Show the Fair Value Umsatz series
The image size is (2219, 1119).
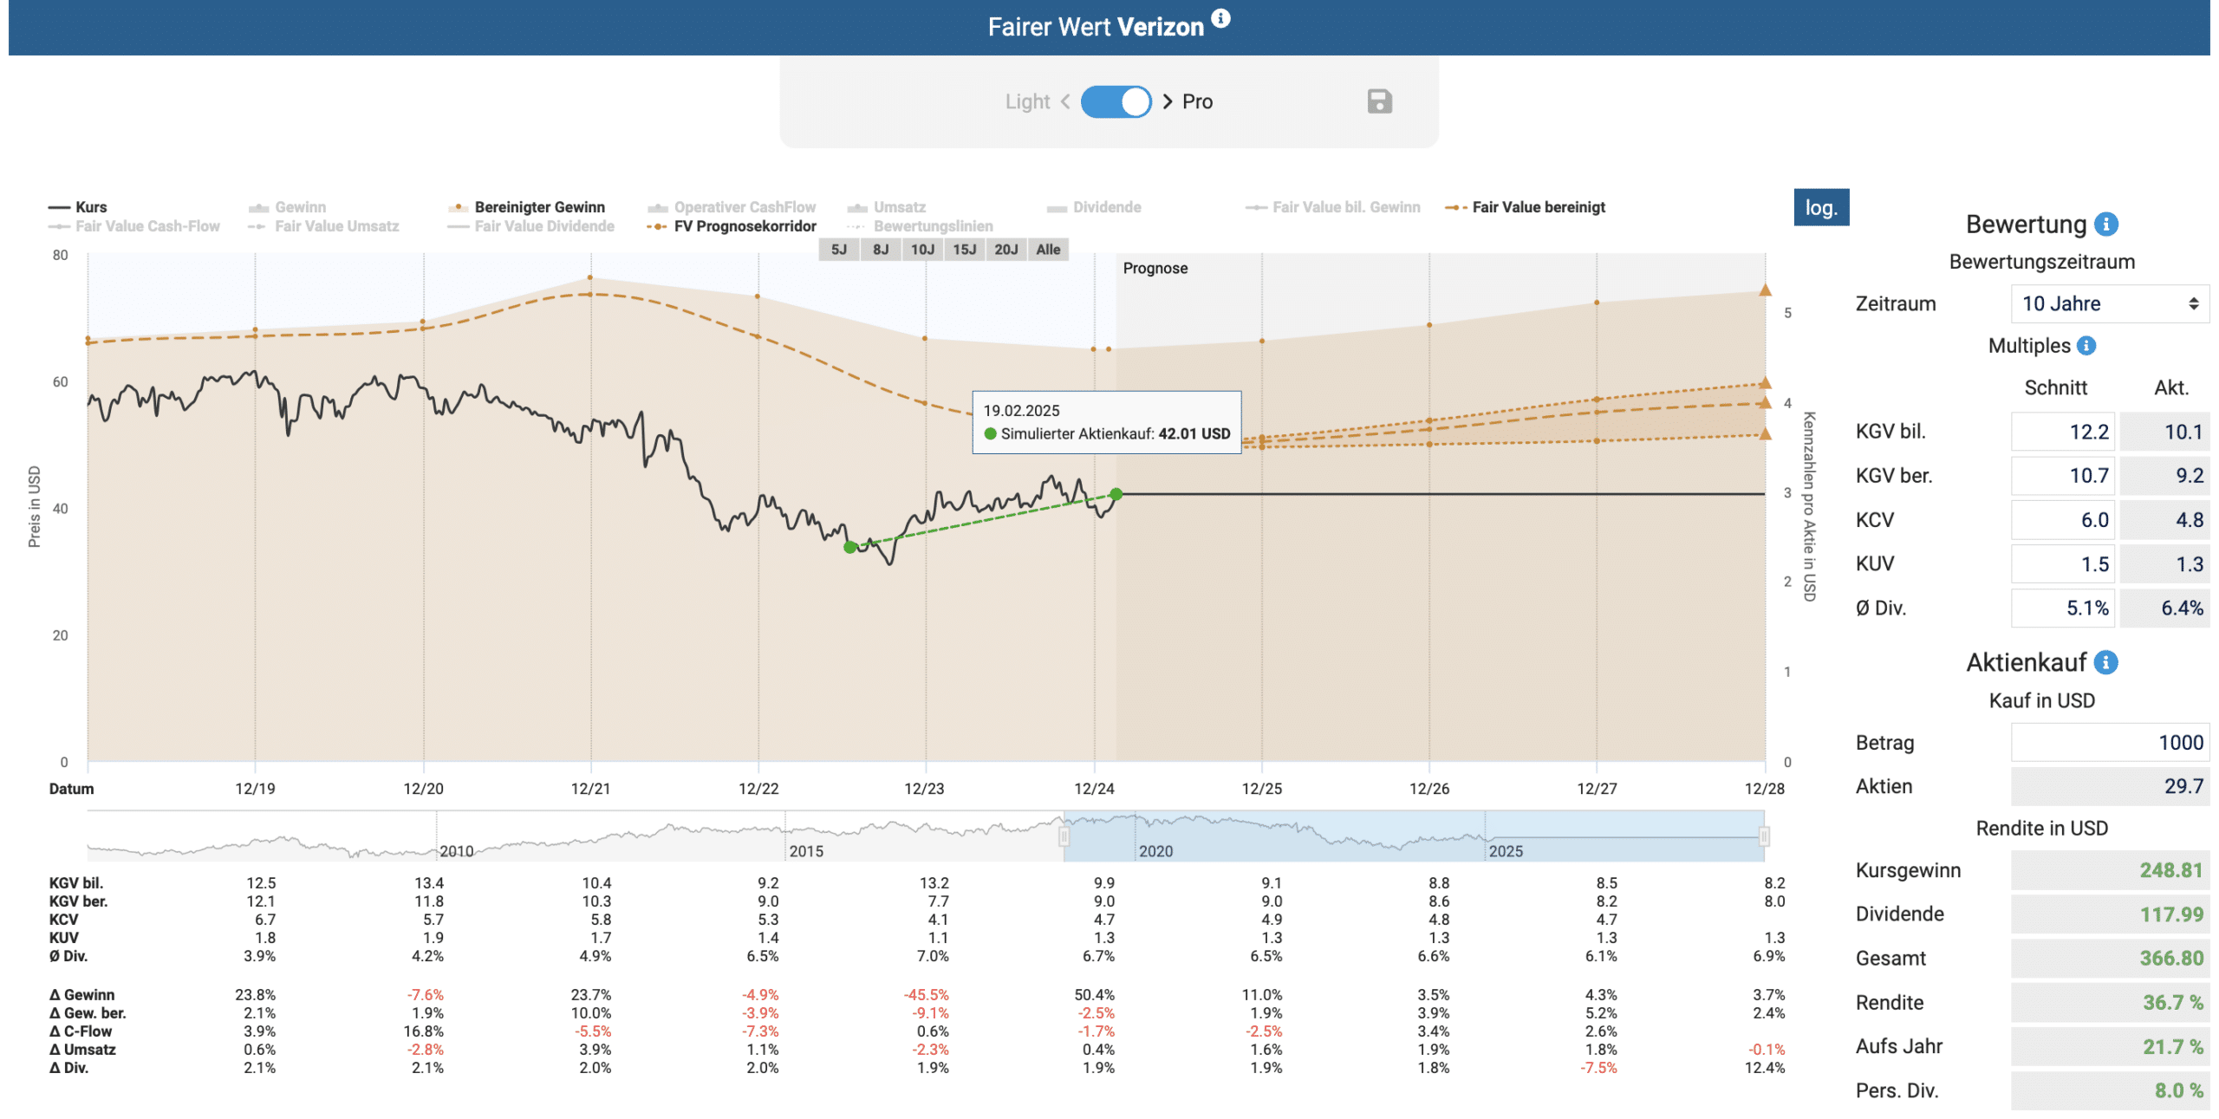tap(323, 226)
